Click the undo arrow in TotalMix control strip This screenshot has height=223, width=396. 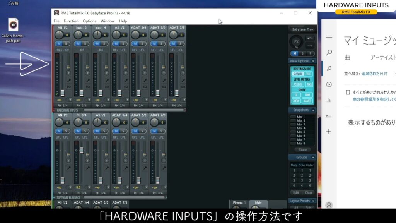[x=310, y=38]
